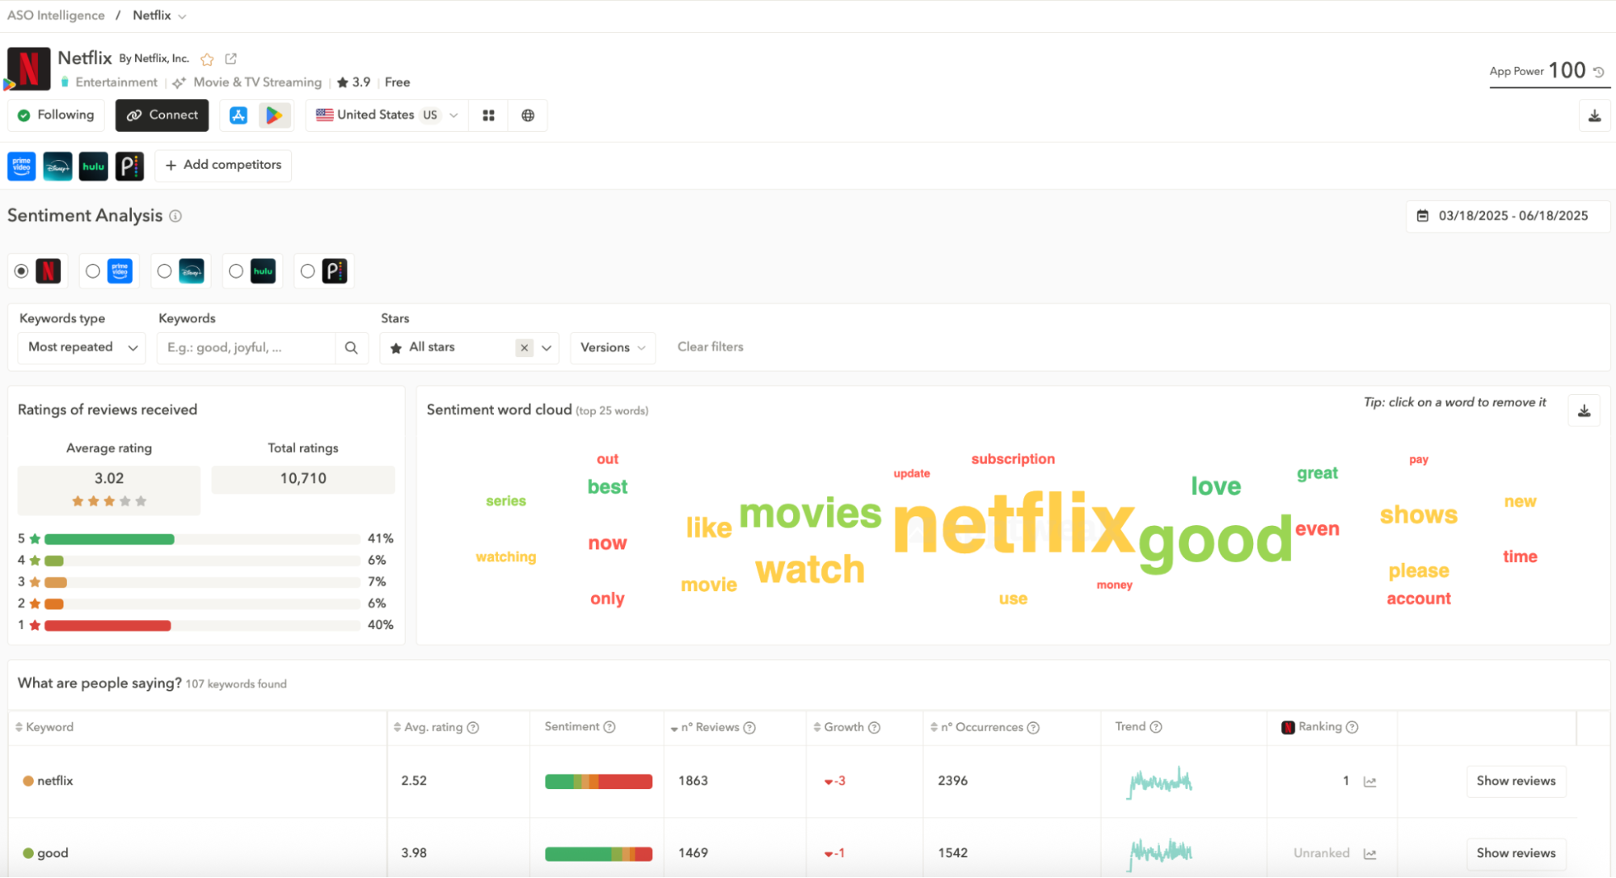Sort by Growth column
Image resolution: width=1616 pixels, height=878 pixels.
click(x=838, y=728)
